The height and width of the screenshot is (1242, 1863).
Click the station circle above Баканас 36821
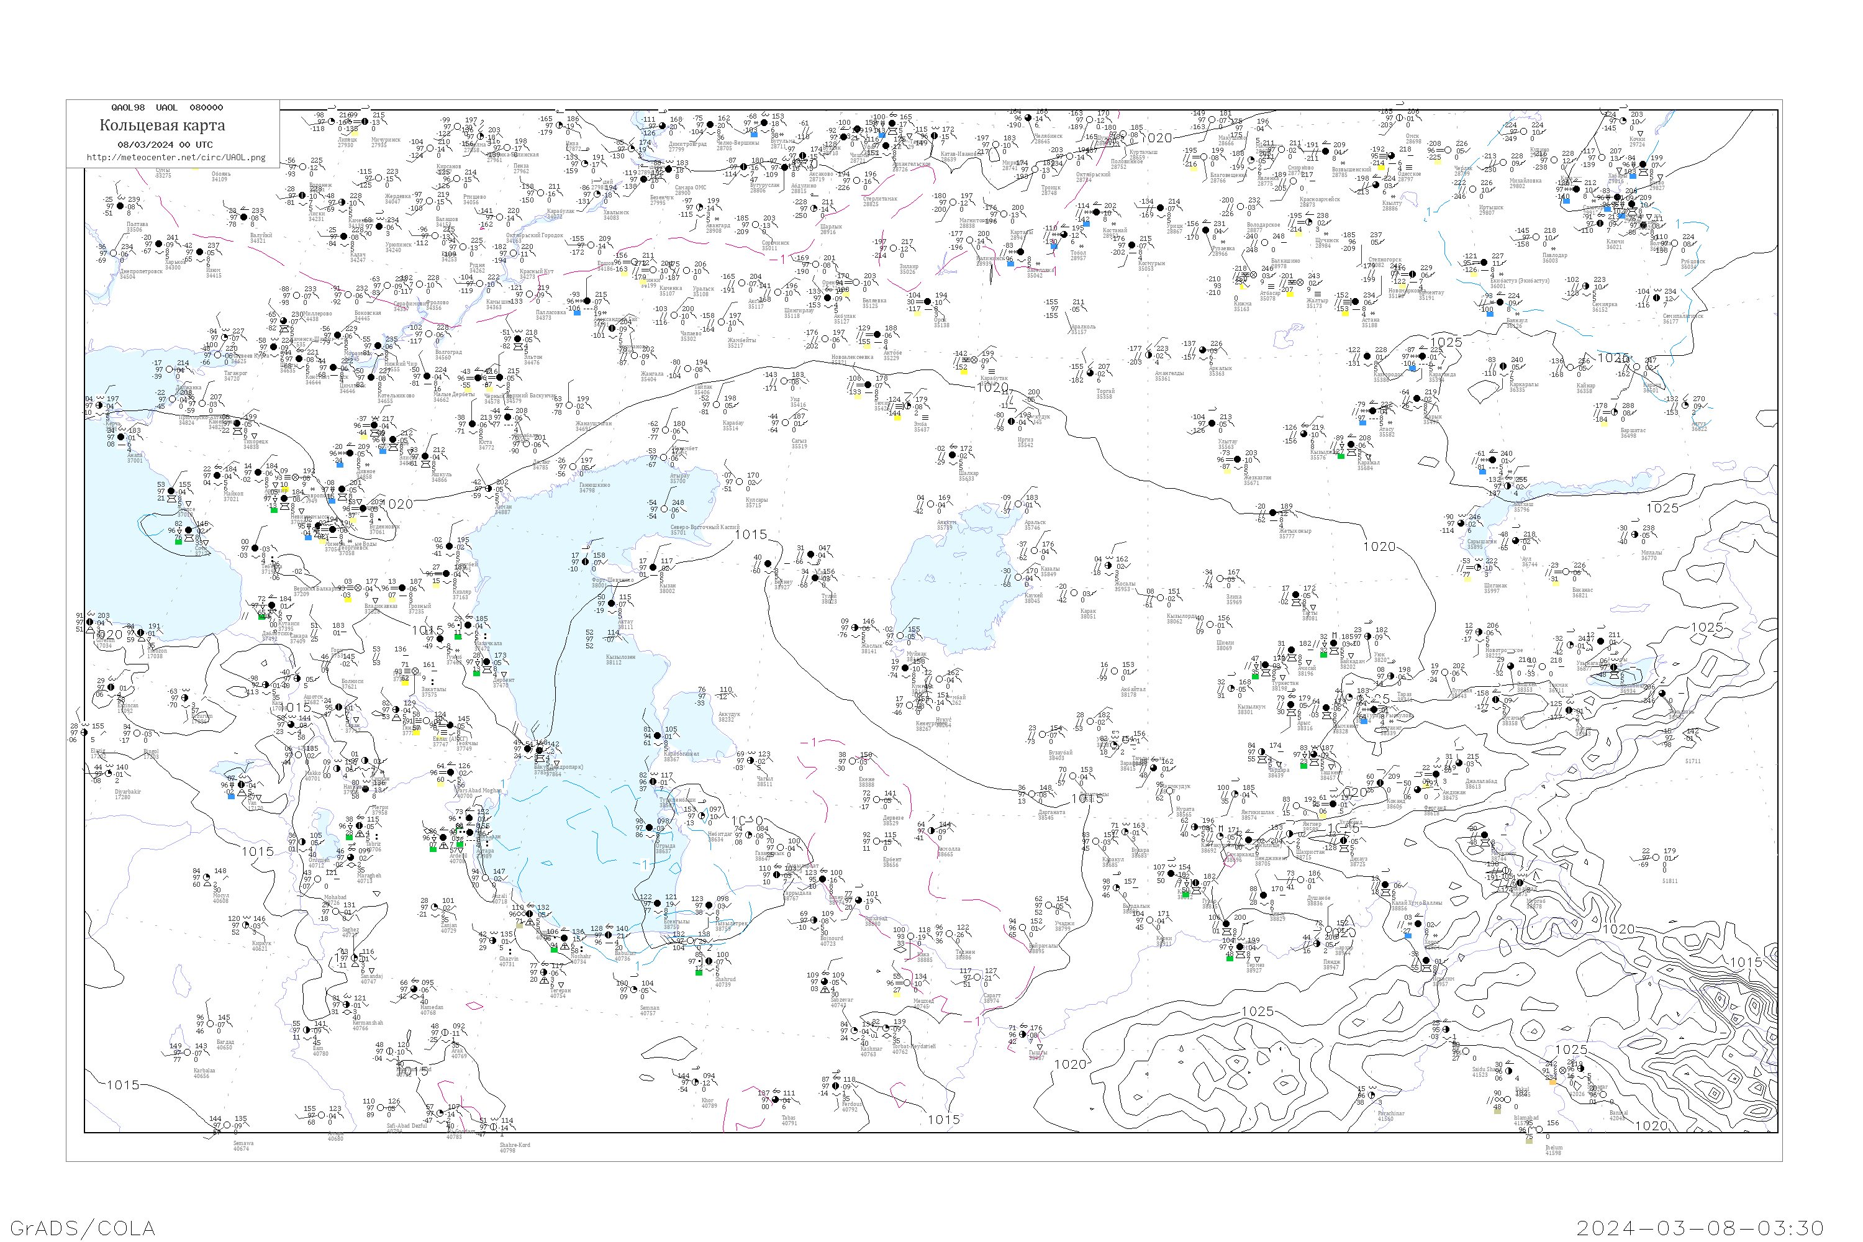click(x=1565, y=573)
